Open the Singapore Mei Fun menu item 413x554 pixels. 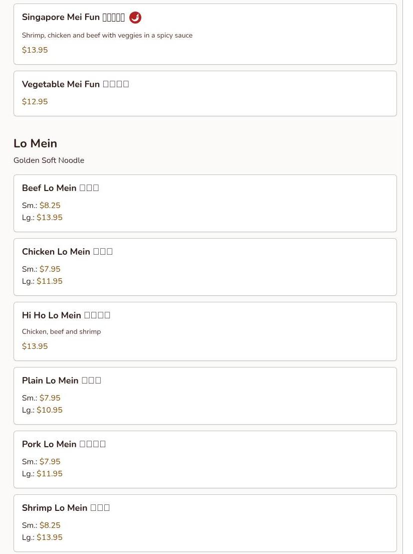61,18
